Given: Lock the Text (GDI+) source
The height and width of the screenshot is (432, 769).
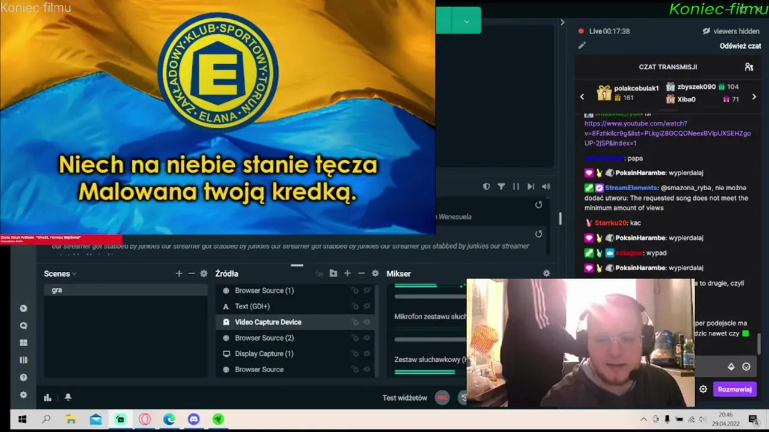Looking at the screenshot, I should click(x=355, y=306).
